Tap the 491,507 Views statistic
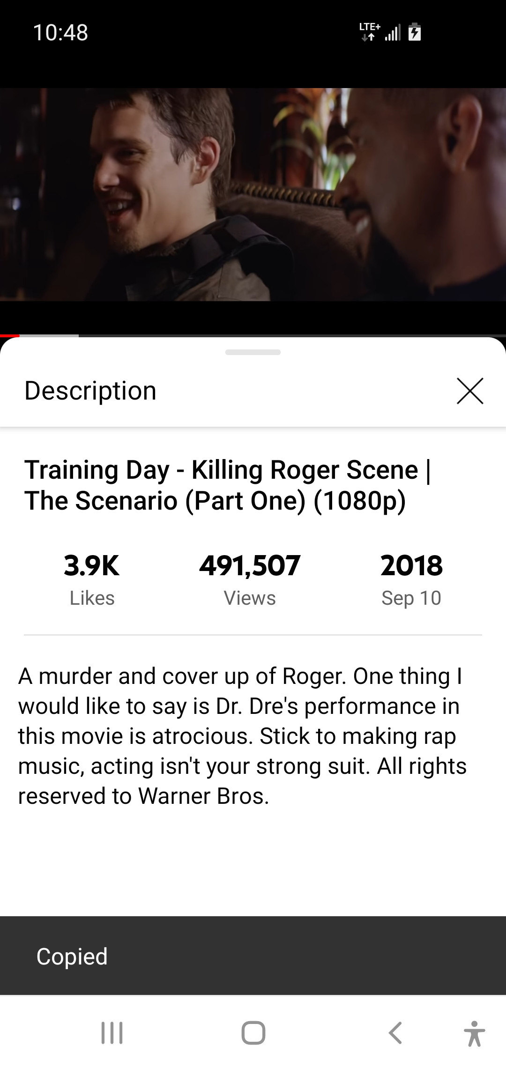This screenshot has height=1068, width=506. pos(250,579)
